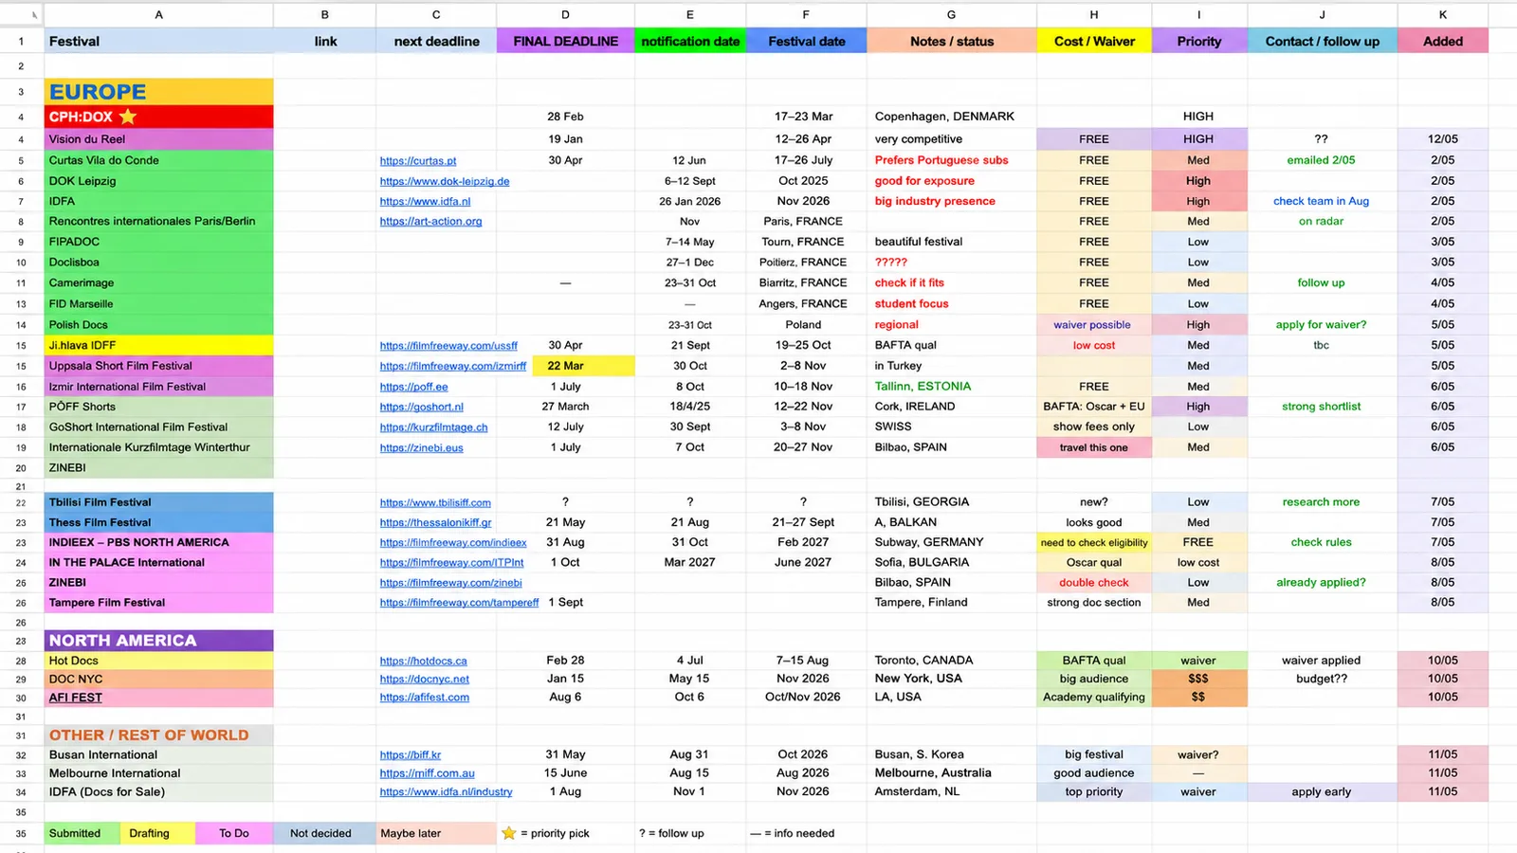The image size is (1517, 853).
Task: Select the Submitted legend cell
Action: (82, 833)
